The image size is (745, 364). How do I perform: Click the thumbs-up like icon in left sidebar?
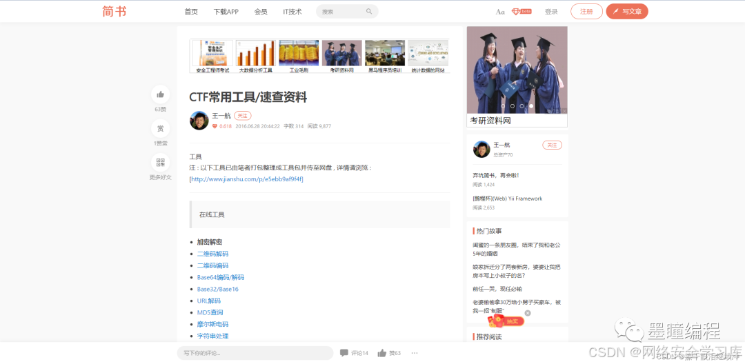(161, 94)
